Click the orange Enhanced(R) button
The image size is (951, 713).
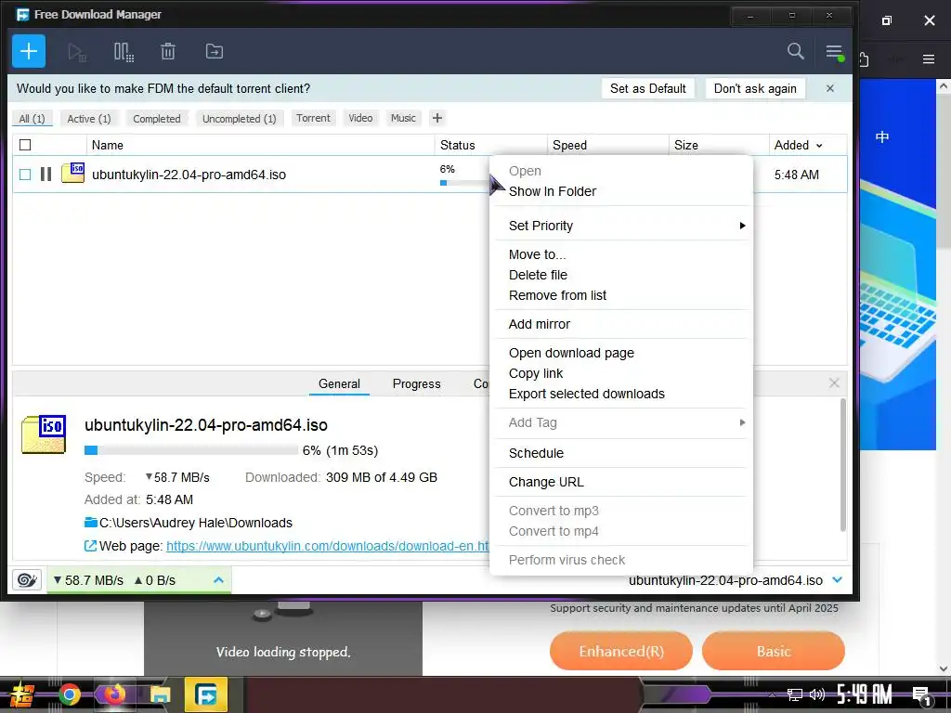[x=621, y=651]
